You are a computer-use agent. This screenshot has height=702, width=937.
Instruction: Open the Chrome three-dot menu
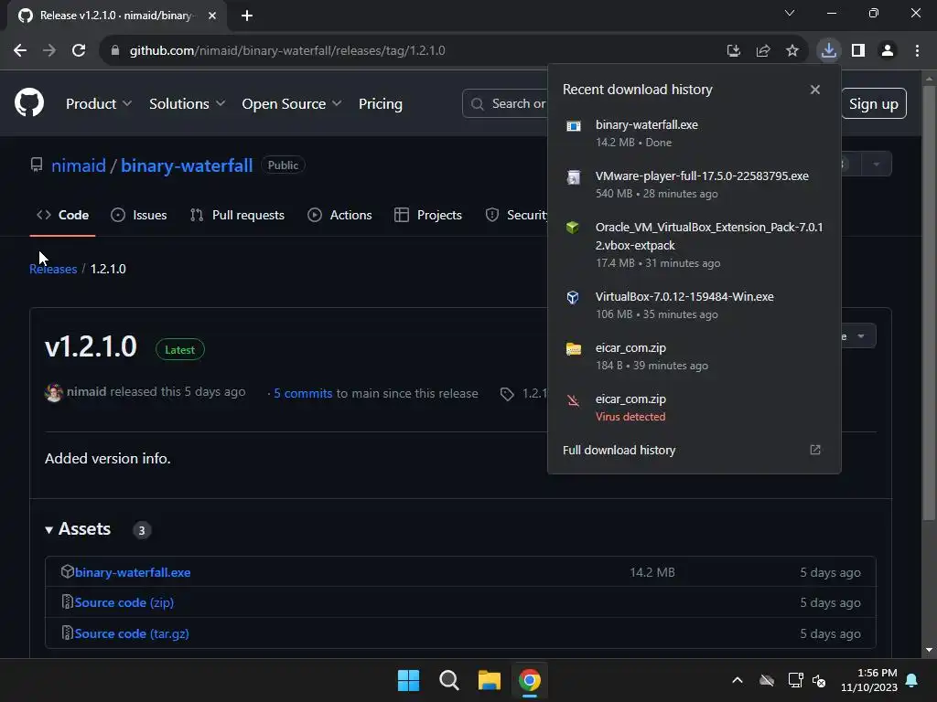tap(917, 51)
